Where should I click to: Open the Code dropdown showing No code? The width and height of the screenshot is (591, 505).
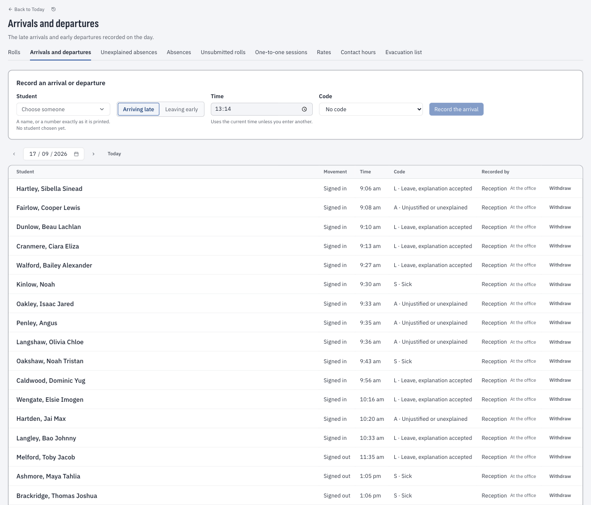coord(371,109)
